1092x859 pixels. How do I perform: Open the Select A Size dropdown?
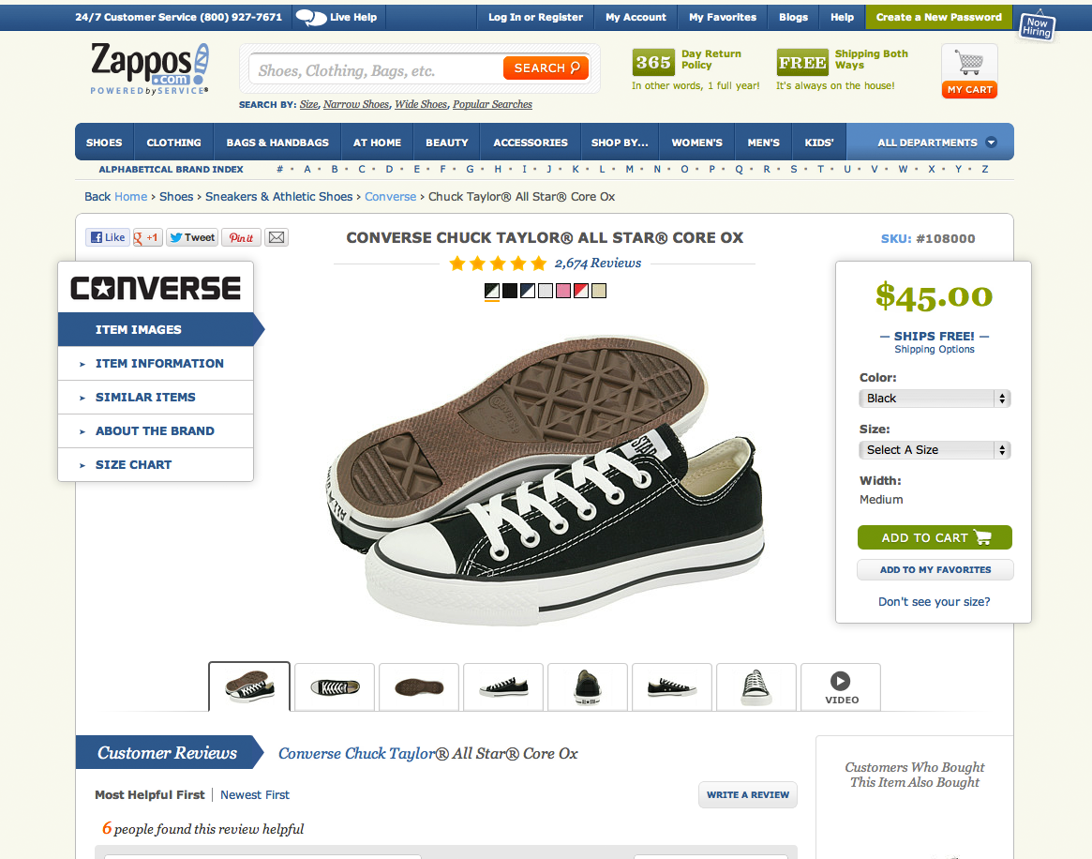(935, 450)
